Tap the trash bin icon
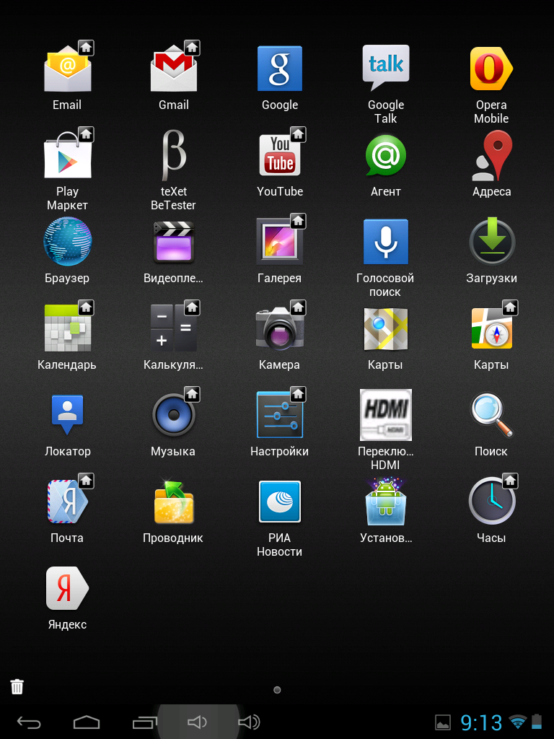This screenshot has width=554, height=739. pos(17,687)
